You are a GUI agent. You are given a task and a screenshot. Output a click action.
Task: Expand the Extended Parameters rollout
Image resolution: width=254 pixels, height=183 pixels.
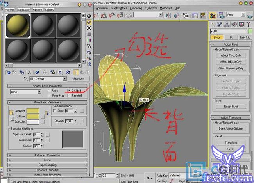[x=47, y=155]
